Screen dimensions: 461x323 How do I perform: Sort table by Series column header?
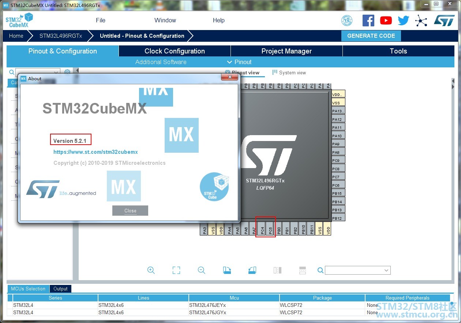pos(55,298)
